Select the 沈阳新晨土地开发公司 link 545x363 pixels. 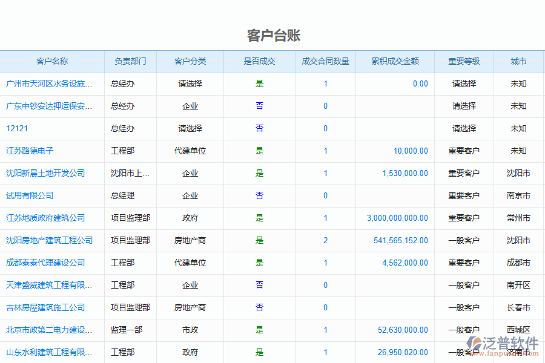(x=45, y=173)
